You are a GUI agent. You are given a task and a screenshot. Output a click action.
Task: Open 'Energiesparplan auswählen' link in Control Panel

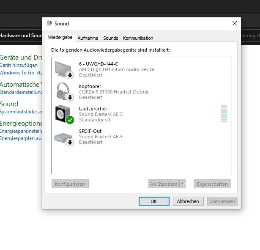click(21, 138)
